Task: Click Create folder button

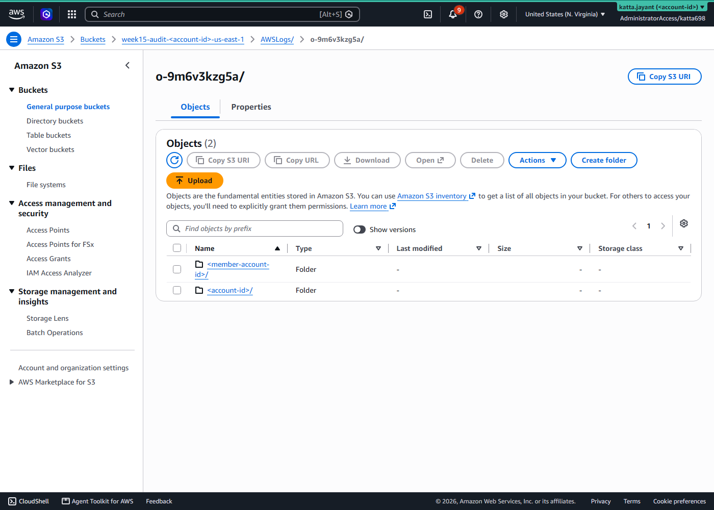Action: [x=604, y=160]
